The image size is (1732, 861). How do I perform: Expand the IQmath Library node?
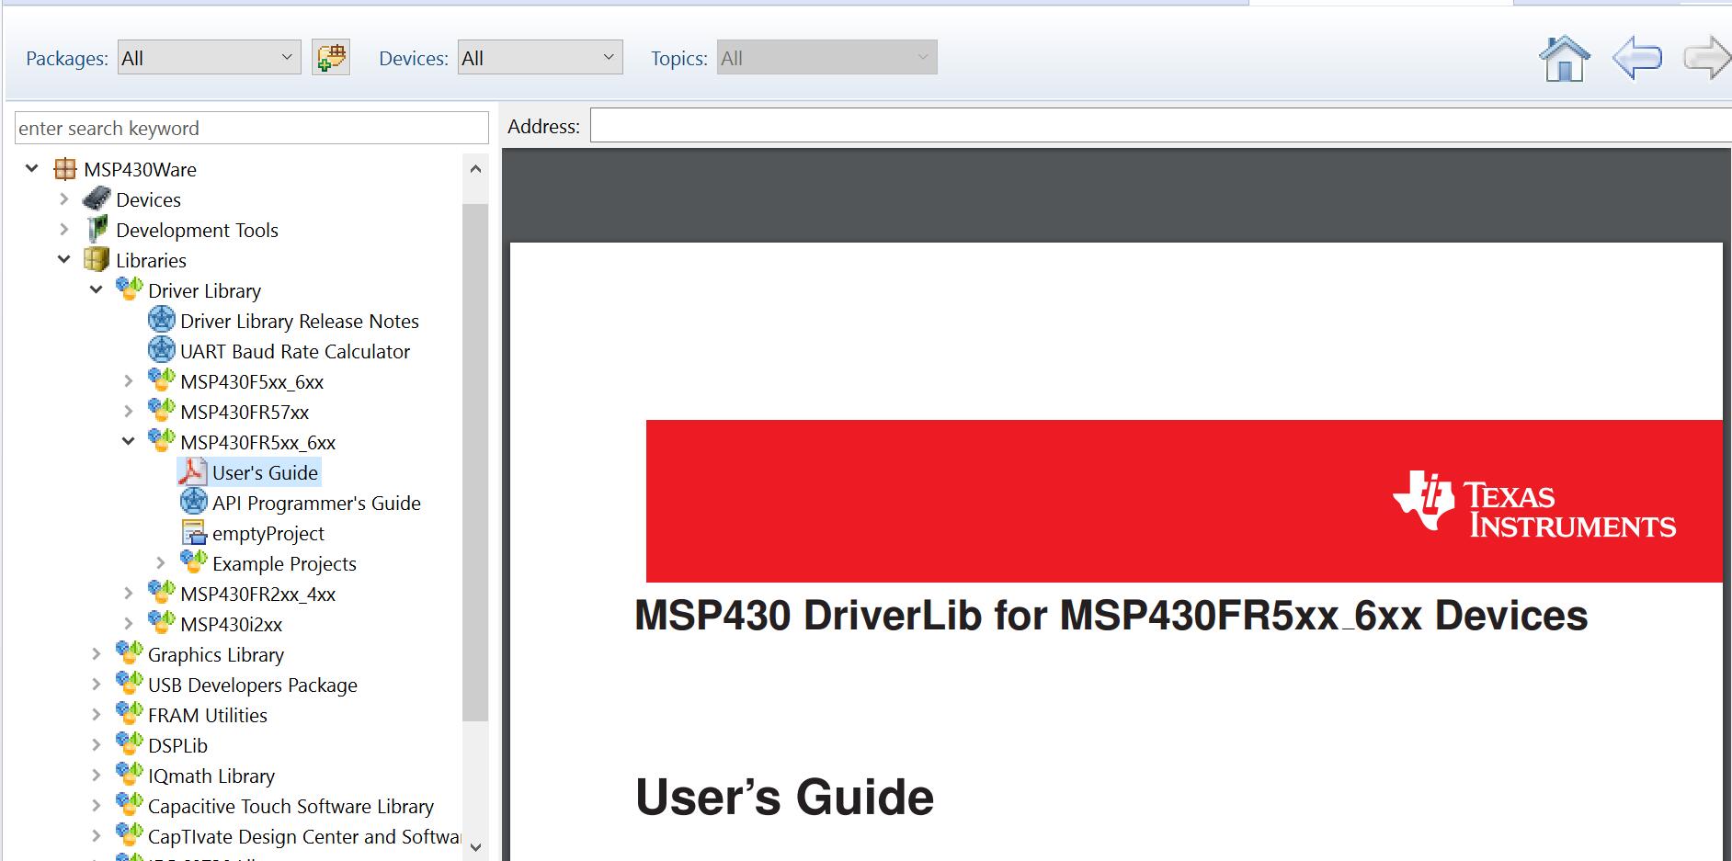pos(97,776)
